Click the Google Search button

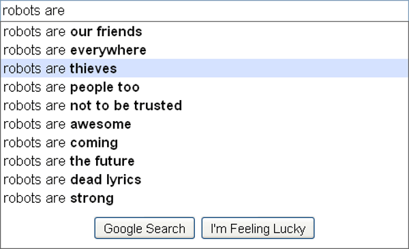point(145,228)
